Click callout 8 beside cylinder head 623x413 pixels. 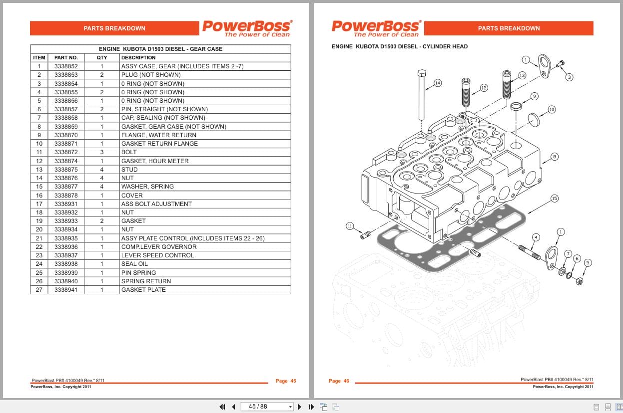[x=555, y=157]
